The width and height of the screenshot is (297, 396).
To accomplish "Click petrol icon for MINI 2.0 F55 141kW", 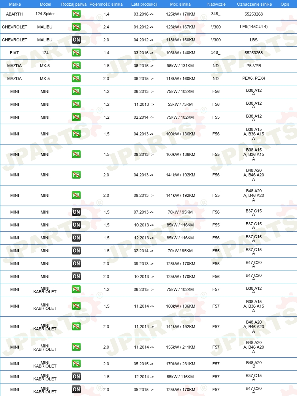I will point(76,195).
